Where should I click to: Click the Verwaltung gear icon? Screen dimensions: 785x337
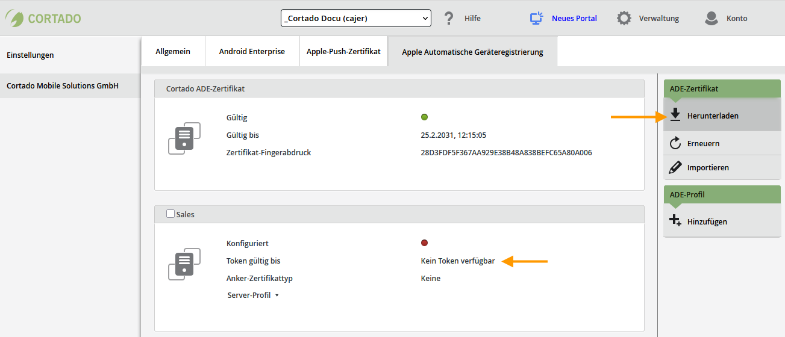point(624,18)
